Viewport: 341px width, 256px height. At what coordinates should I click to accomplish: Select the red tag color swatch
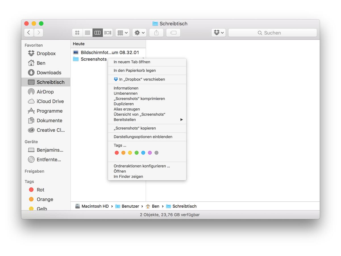tap(117, 153)
